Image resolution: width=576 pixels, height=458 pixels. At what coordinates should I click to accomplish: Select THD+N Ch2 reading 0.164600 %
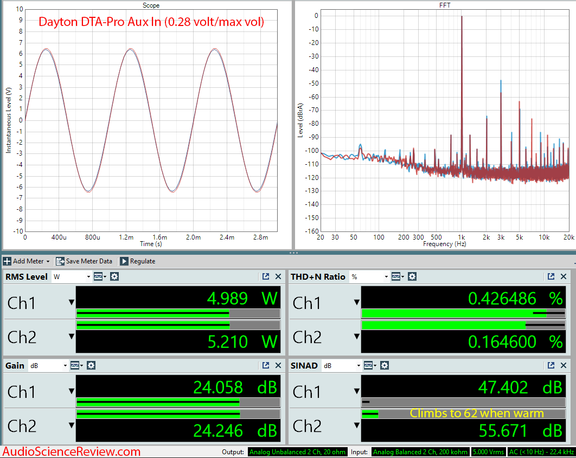click(515, 341)
